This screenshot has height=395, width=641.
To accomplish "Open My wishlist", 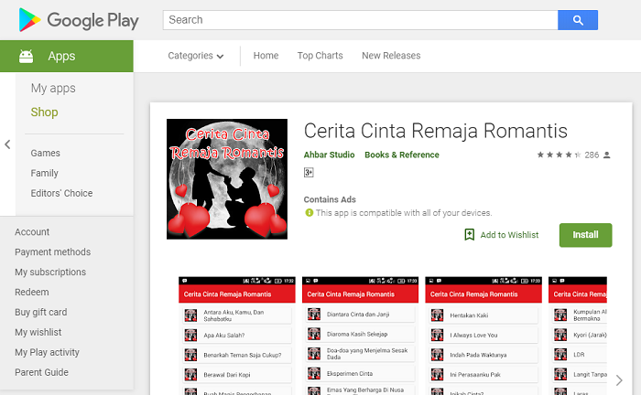I will [38, 332].
